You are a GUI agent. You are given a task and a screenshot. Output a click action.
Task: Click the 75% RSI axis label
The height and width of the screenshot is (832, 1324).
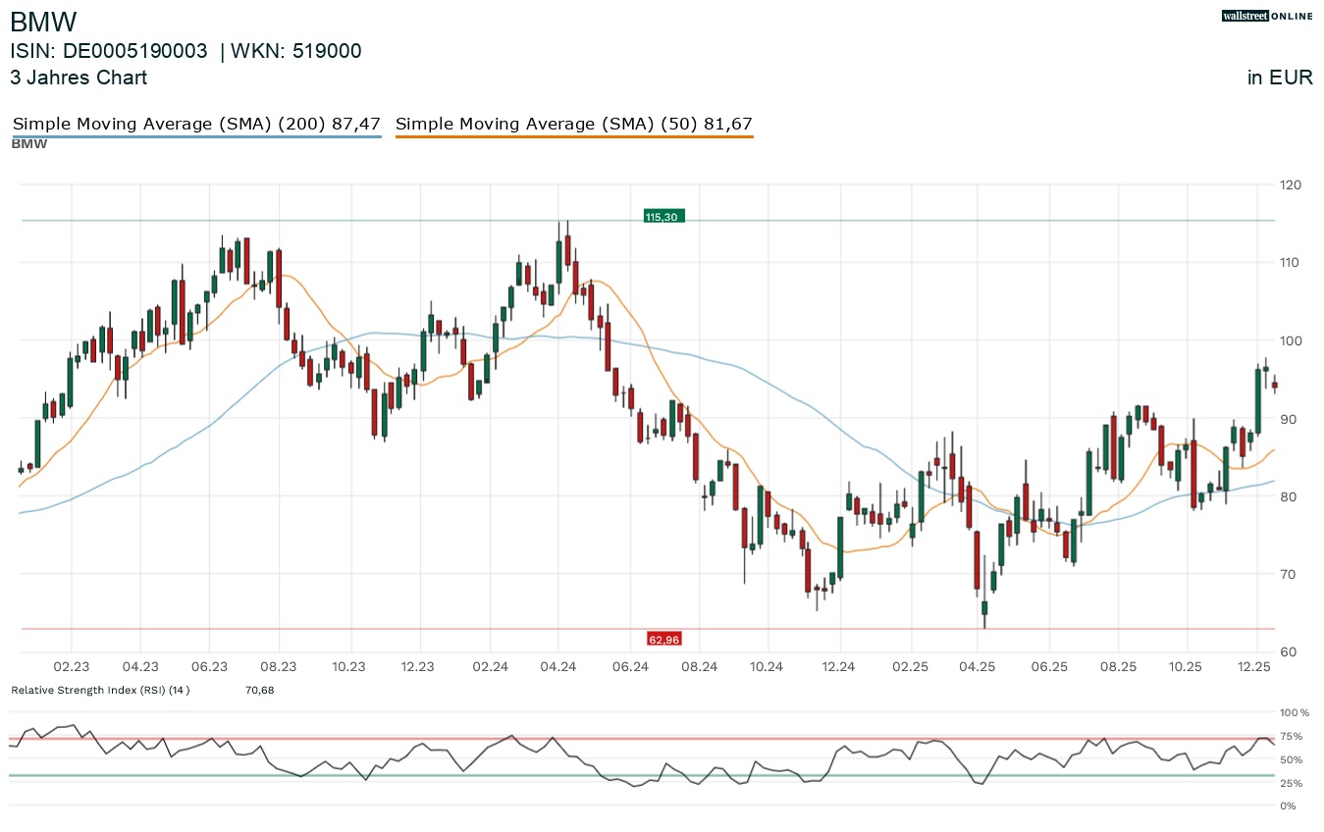click(x=1292, y=736)
